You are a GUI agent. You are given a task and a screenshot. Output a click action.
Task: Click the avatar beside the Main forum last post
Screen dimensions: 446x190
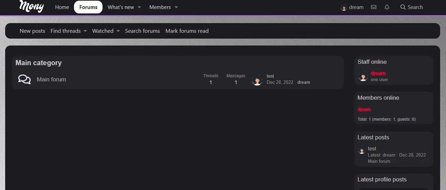[257, 79]
